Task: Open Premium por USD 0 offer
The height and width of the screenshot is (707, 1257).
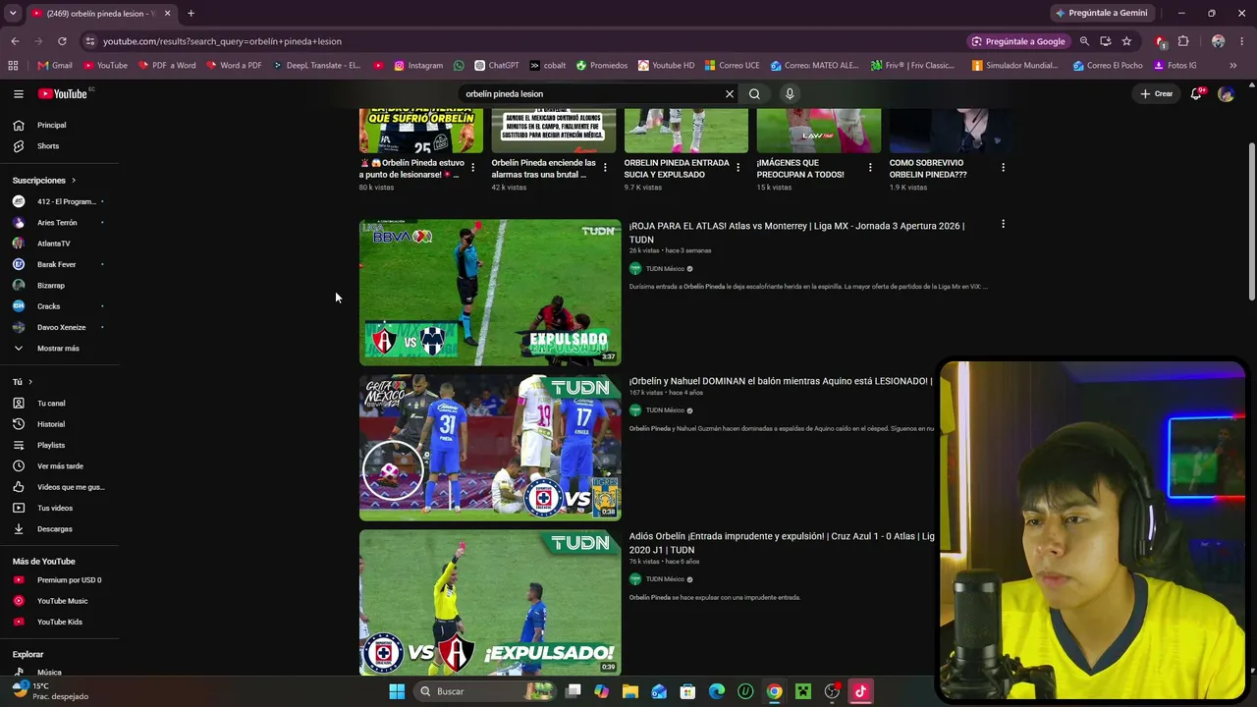Action: tap(60, 580)
